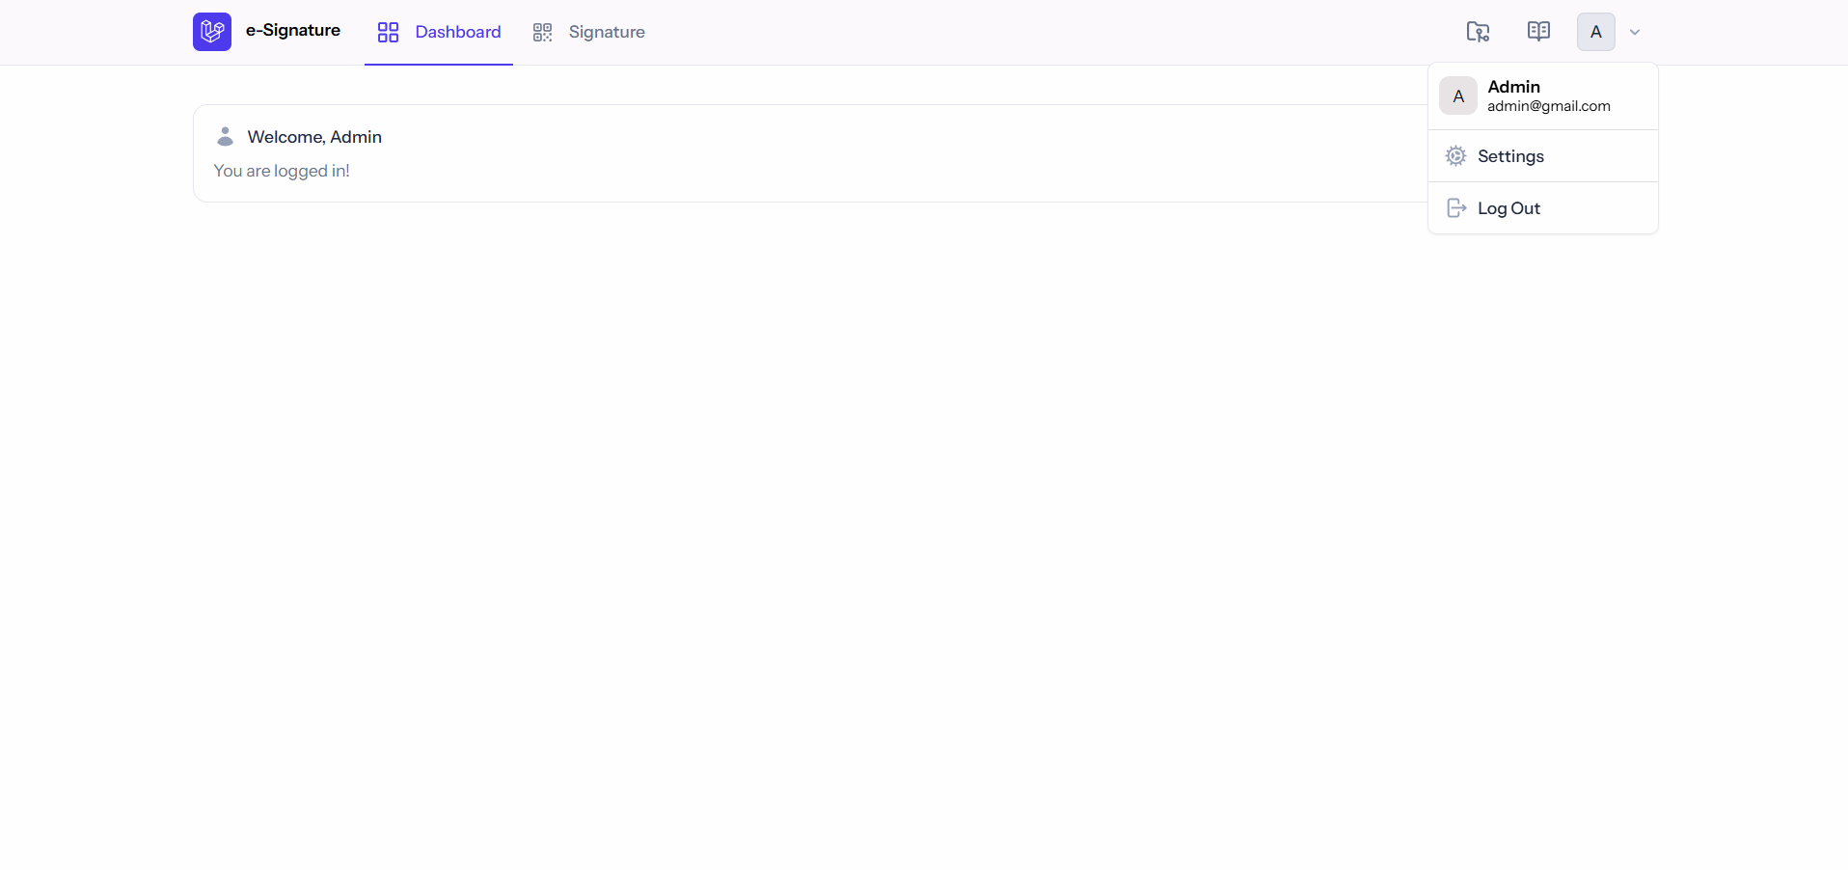Toggle the navbar 'A' avatar button
The width and height of the screenshot is (1848, 870).
[1595, 32]
